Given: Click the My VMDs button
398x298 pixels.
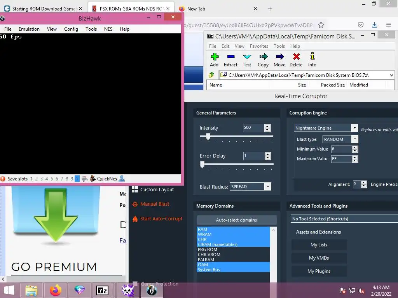Looking at the screenshot, I should (x=319, y=258).
